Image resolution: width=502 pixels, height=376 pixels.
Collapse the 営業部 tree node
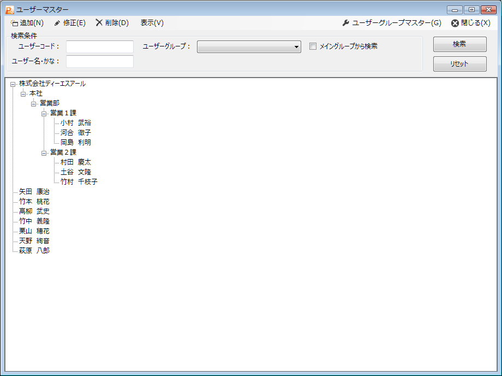34,104
